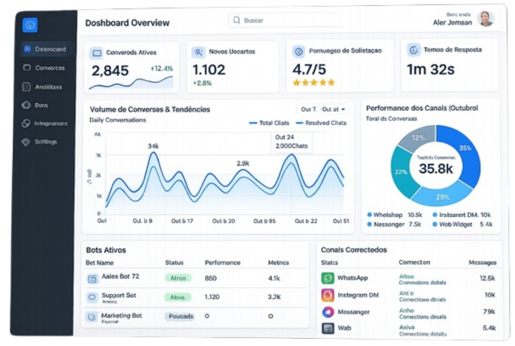The image size is (515, 346).
Task: Click the Convercas chat icon
Action: (27, 68)
